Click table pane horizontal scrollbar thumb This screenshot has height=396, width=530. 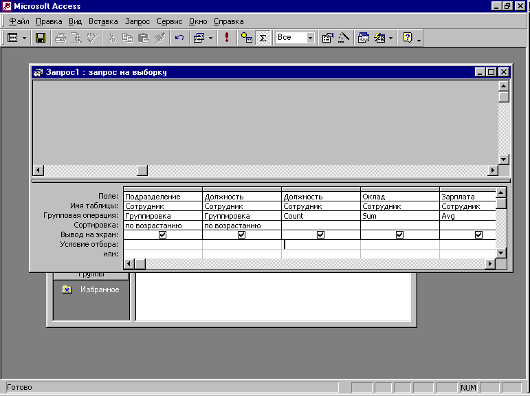pyautogui.click(x=142, y=170)
